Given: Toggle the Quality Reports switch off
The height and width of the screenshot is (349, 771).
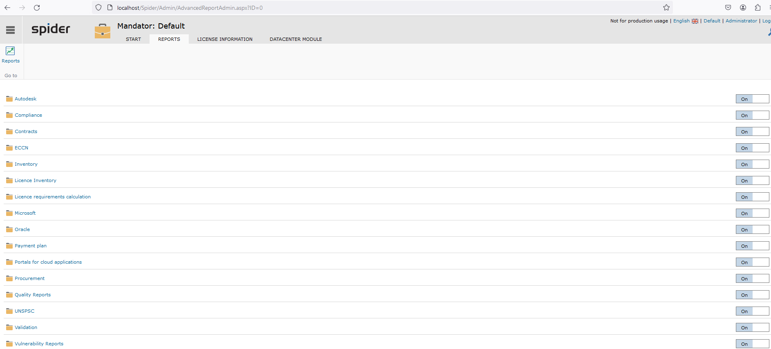Looking at the screenshot, I should coord(753,295).
